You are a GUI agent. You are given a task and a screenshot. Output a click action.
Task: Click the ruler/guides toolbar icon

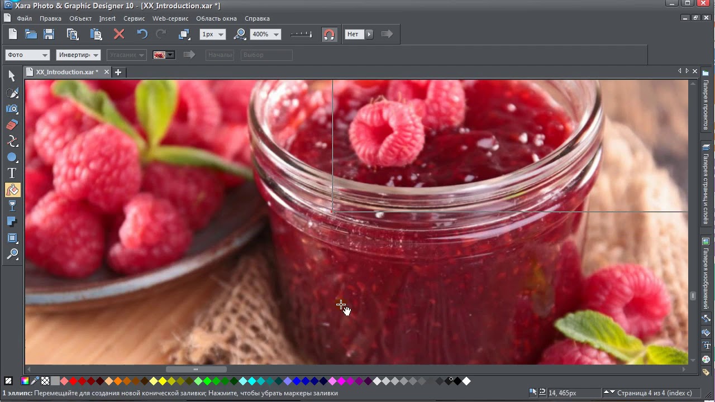coord(302,34)
